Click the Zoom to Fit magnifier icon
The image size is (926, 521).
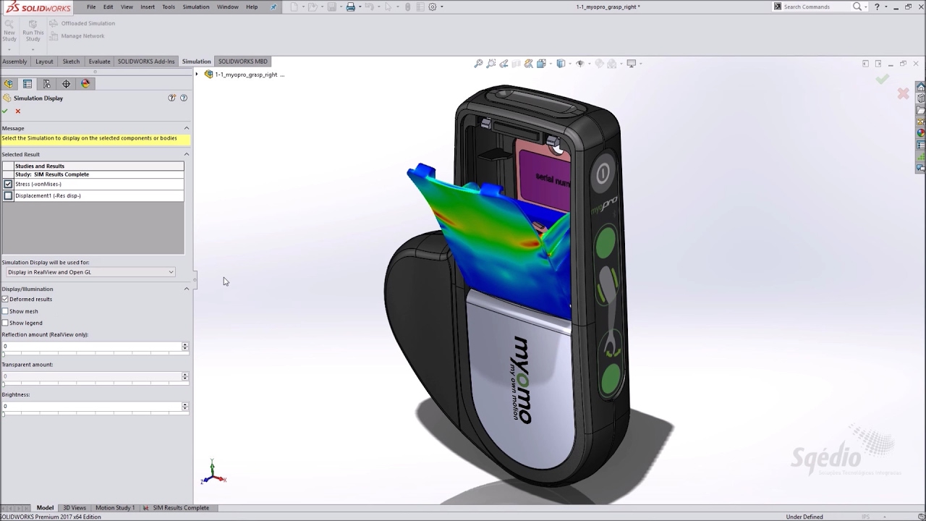coord(478,64)
